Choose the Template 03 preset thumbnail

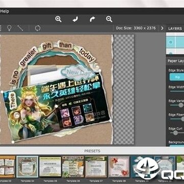point(8,167)
